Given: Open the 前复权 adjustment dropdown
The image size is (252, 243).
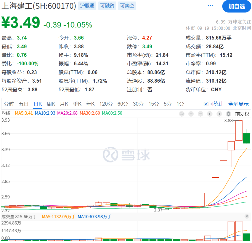Looking at the screenshot, I should coord(242,114).
